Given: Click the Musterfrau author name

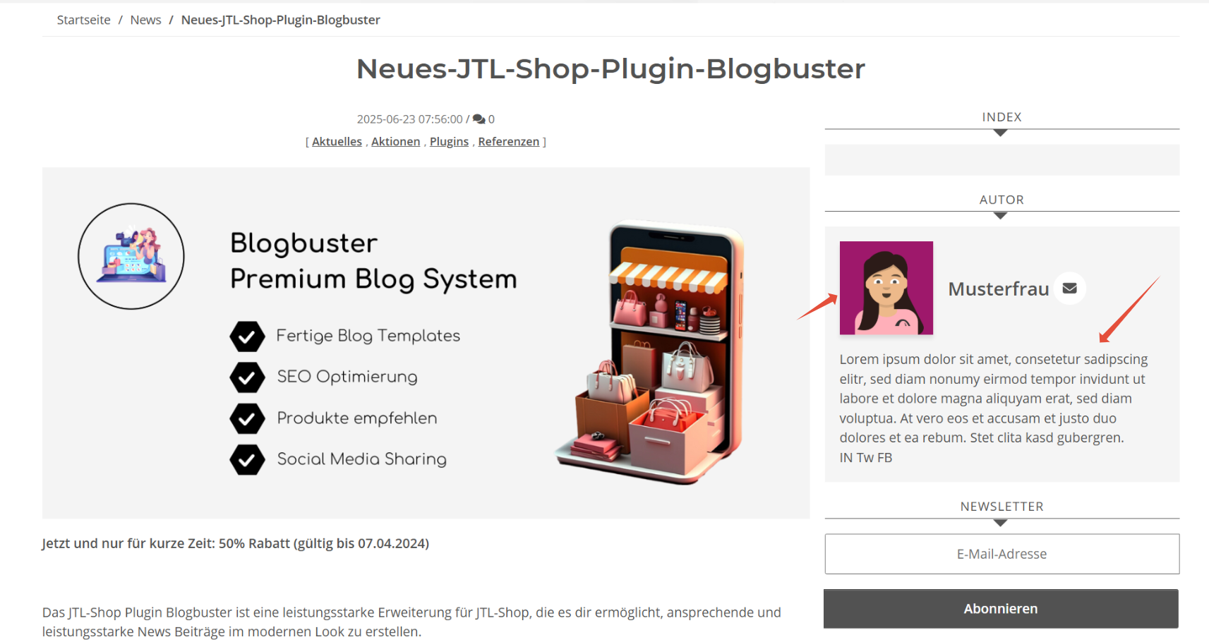Looking at the screenshot, I should coord(998,289).
